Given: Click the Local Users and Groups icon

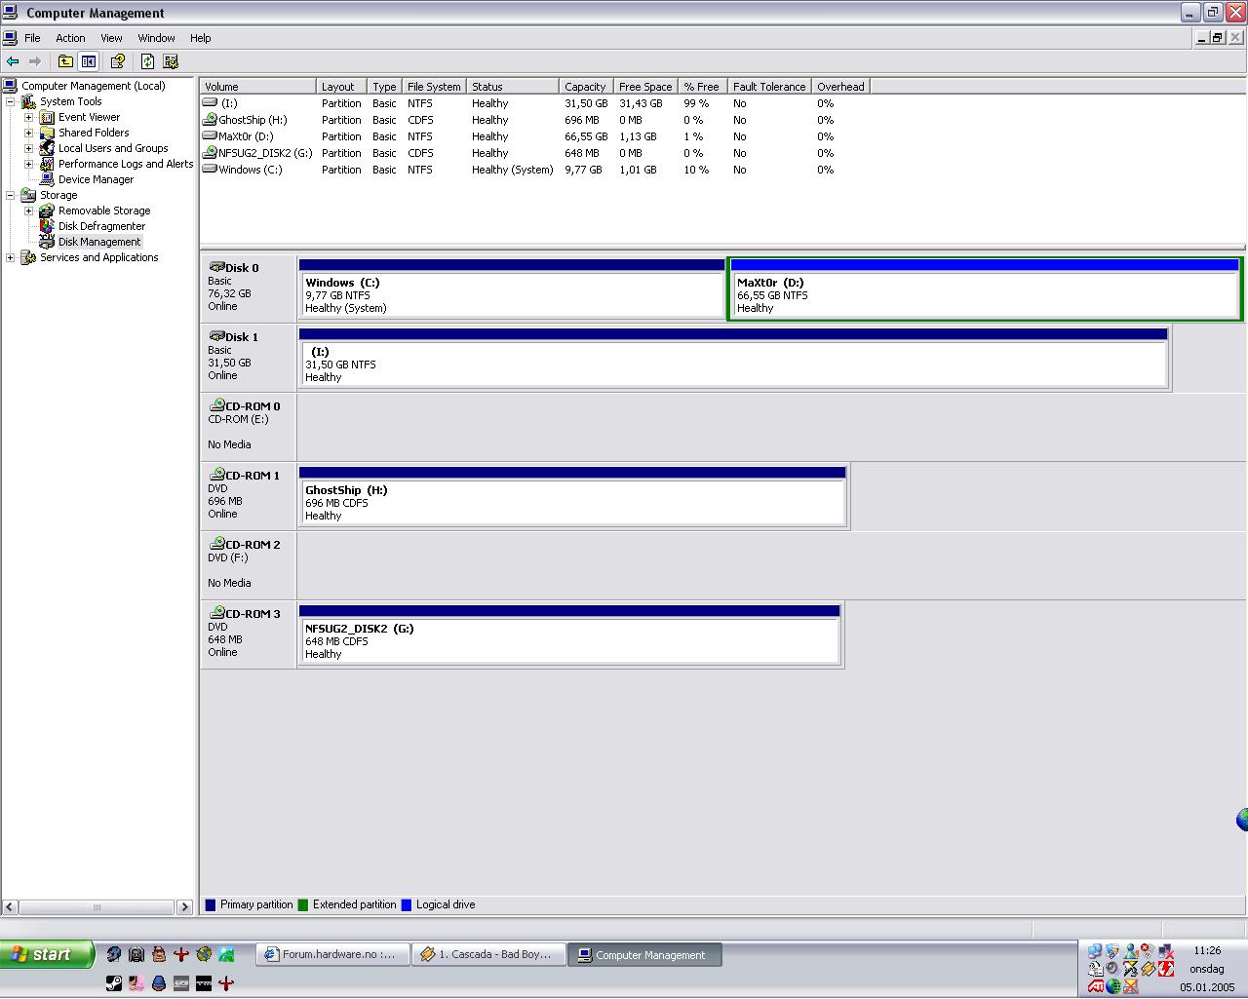Looking at the screenshot, I should coord(47,148).
